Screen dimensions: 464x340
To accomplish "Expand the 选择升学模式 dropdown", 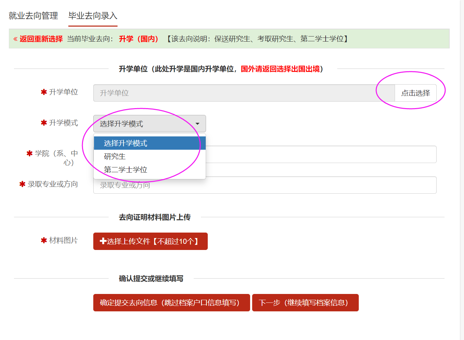I will click(x=150, y=123).
